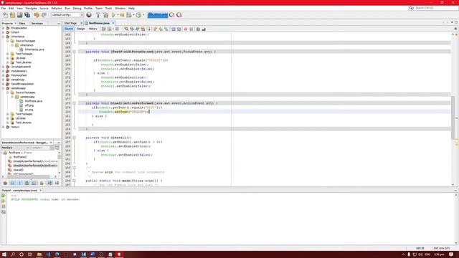This screenshot has height=258, width=459.
Task: Toggle Show Inherited Members in Navigator
Action: pos(5,183)
